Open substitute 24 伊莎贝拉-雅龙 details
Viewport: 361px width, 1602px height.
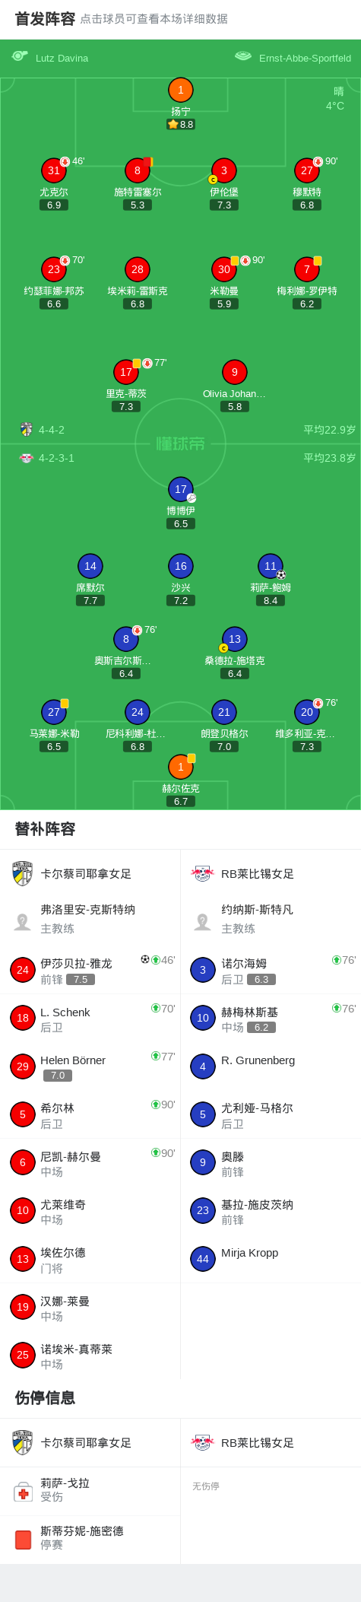click(90, 970)
